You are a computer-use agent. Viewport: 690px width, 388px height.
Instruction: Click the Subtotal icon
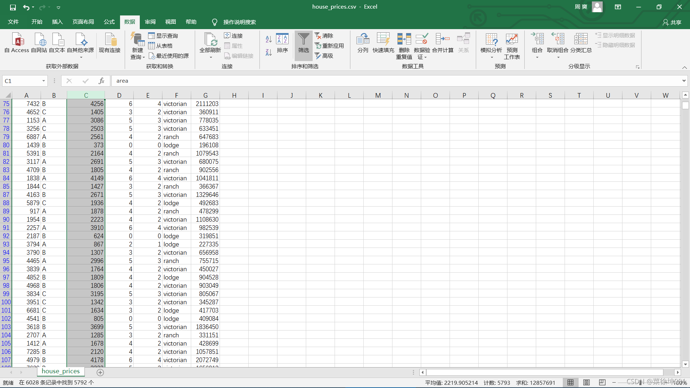(580, 40)
